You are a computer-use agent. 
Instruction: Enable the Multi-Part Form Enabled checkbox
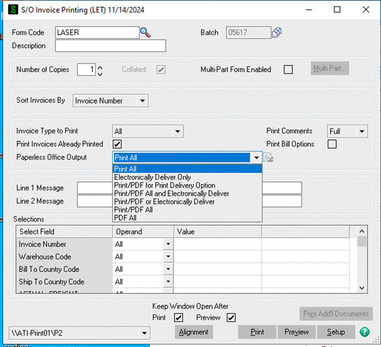(x=288, y=70)
